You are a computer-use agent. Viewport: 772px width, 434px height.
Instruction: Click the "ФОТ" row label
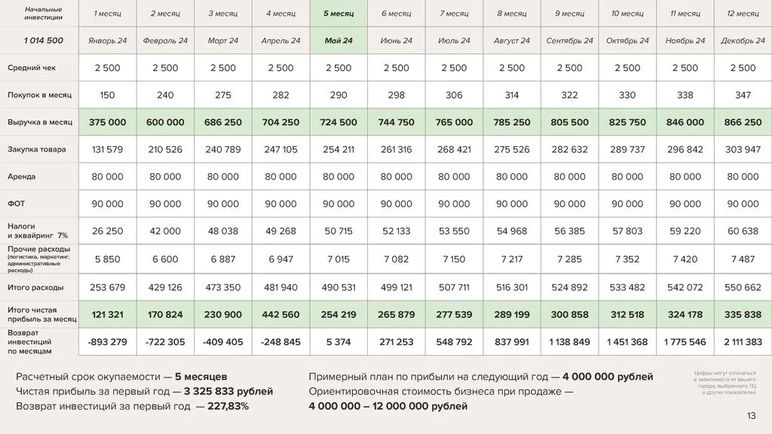point(17,203)
